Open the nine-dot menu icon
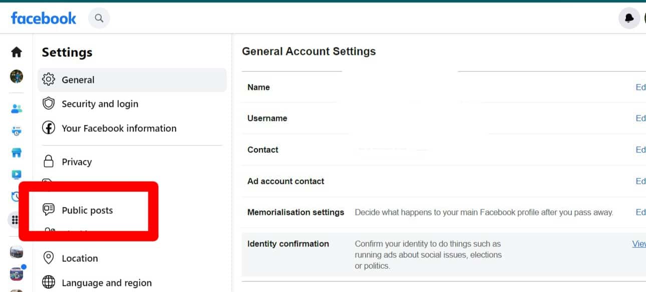 15,220
